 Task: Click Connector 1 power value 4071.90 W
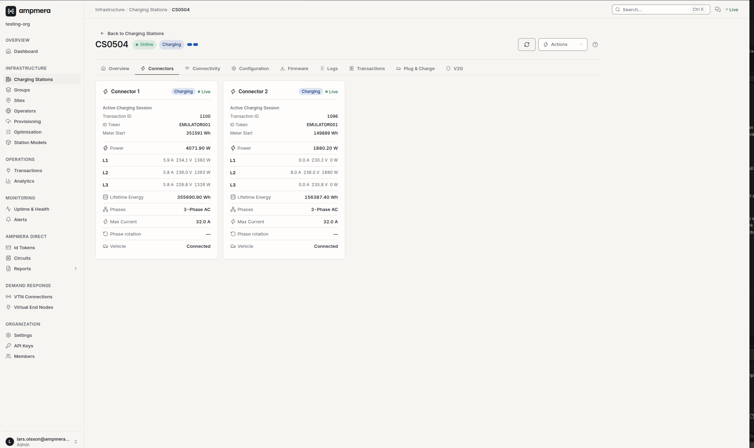coord(198,148)
